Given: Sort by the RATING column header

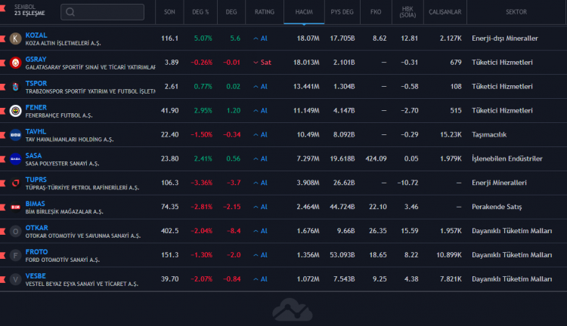Looking at the screenshot, I should 265,12.
